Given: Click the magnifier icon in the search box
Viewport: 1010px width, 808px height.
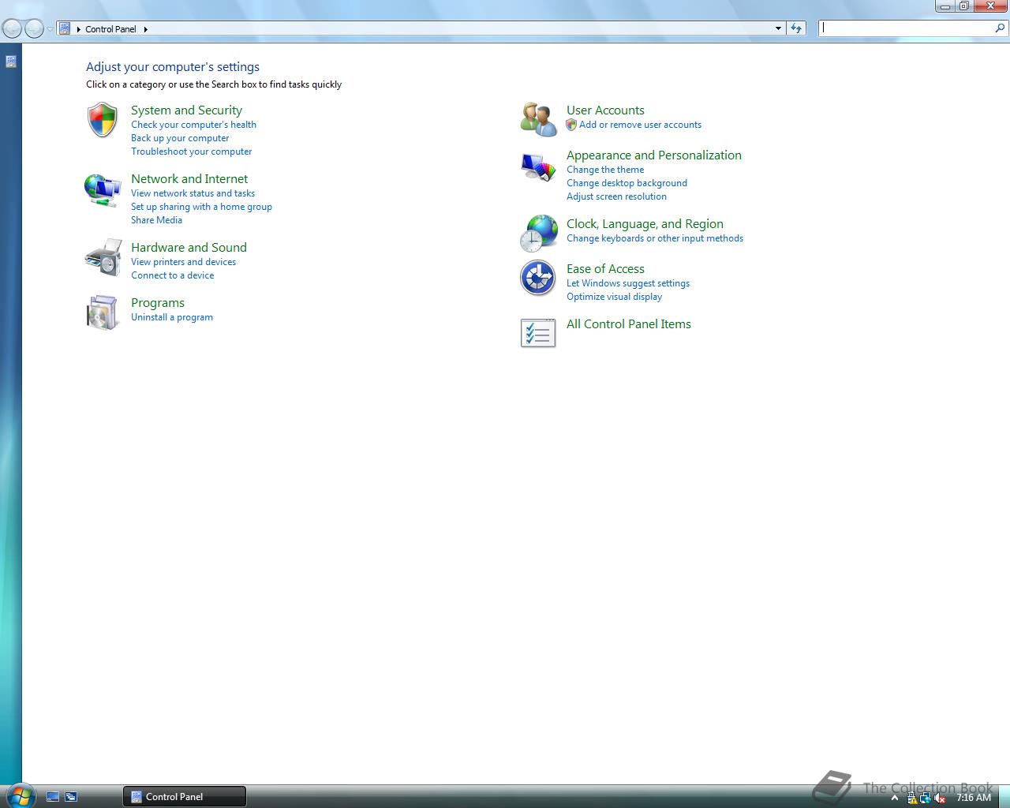Looking at the screenshot, I should pos(1001,28).
